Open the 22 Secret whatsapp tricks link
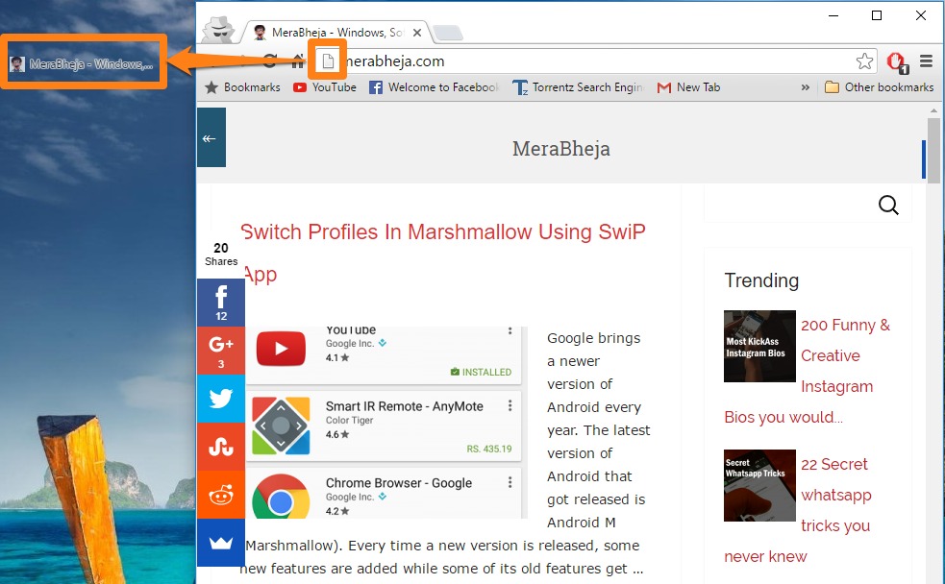This screenshot has height=584, width=945. tap(797, 510)
